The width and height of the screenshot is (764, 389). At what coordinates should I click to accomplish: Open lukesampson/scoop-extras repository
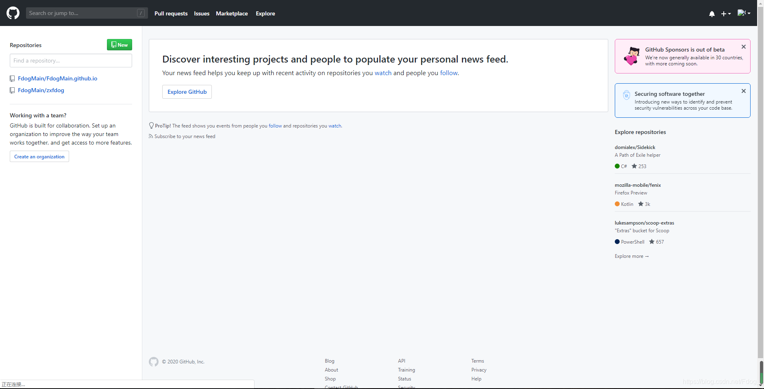[644, 223]
